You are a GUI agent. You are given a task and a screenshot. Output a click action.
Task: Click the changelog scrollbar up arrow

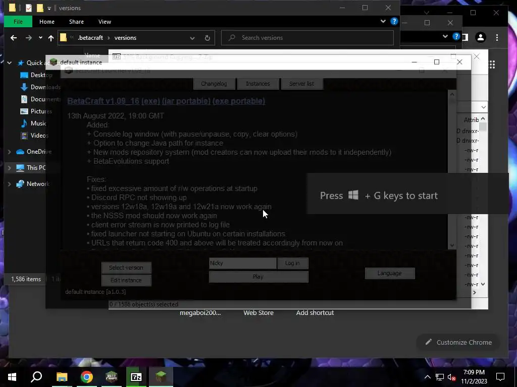[x=452, y=94]
